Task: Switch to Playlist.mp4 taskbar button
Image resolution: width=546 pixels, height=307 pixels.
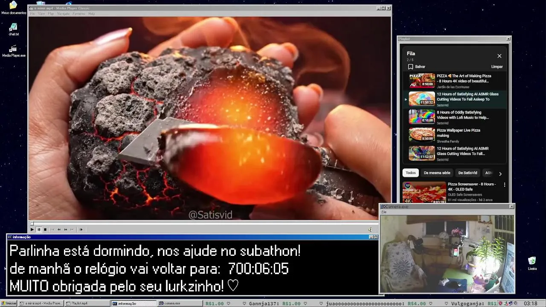Action: pos(87,303)
